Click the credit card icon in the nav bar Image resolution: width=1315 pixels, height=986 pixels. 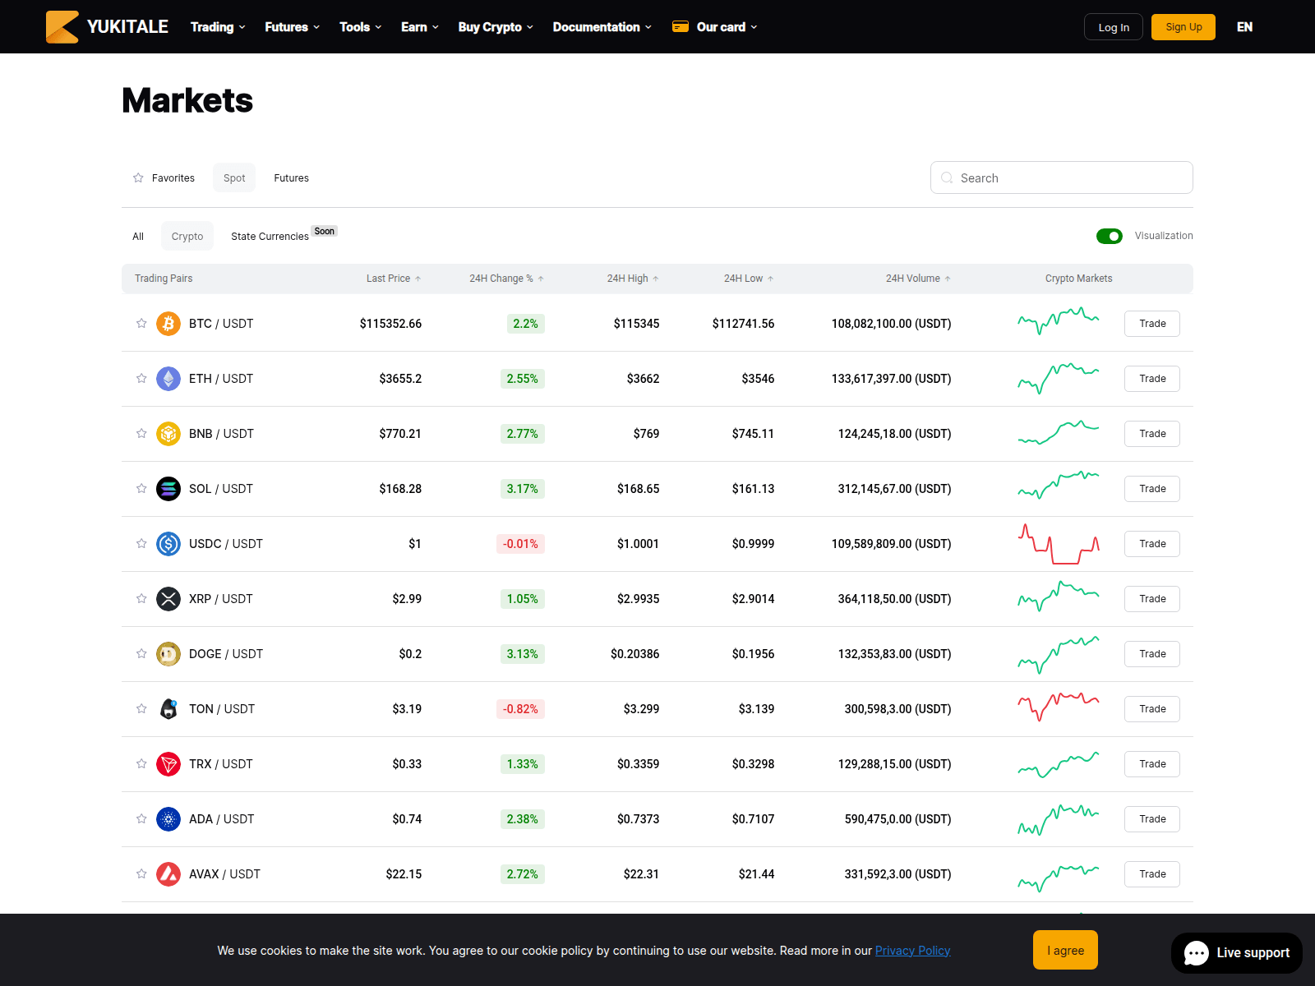680,27
